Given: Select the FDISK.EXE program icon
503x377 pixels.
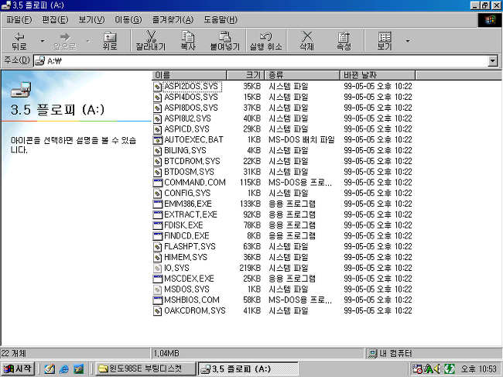Looking at the screenshot, I should (x=157, y=225).
